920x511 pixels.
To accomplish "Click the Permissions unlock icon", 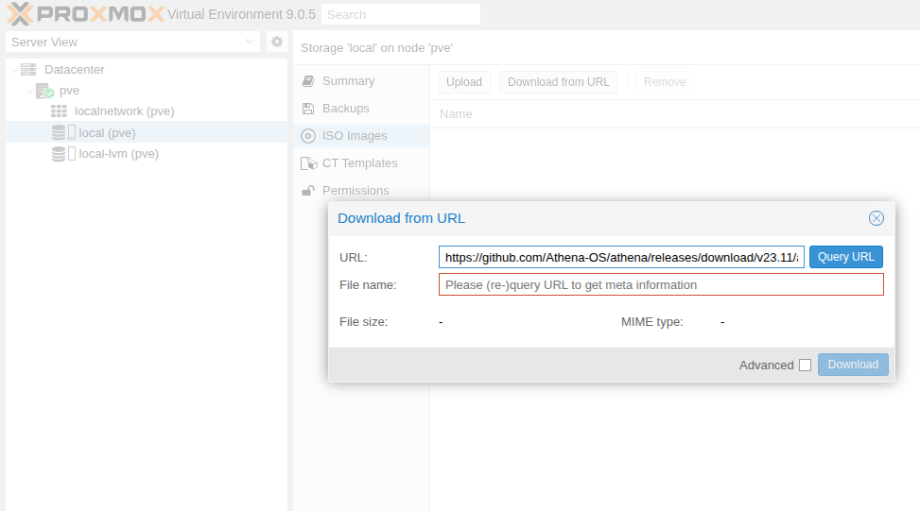I will (x=308, y=191).
